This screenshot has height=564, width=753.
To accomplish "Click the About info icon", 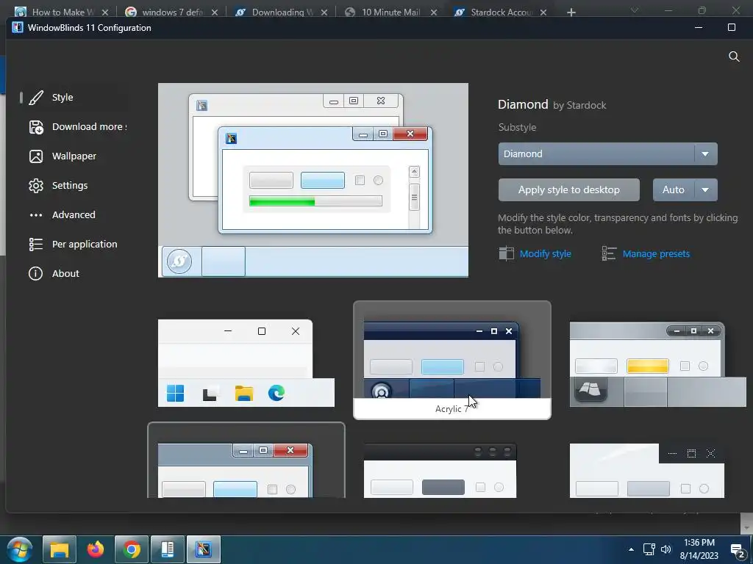I will click(x=35, y=273).
